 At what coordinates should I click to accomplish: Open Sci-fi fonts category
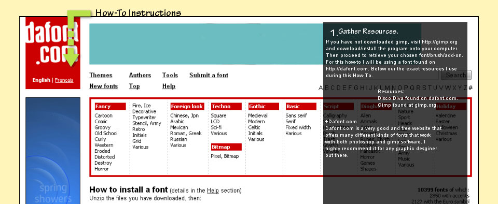click(216, 128)
